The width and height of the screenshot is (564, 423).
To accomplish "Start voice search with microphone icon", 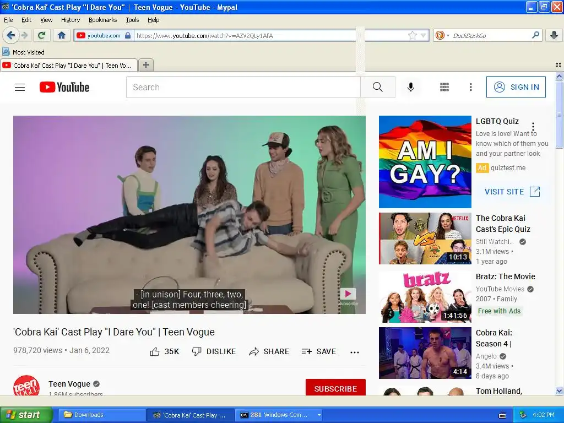I will click(411, 87).
